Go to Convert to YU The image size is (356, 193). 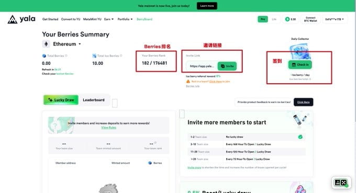click(71, 19)
